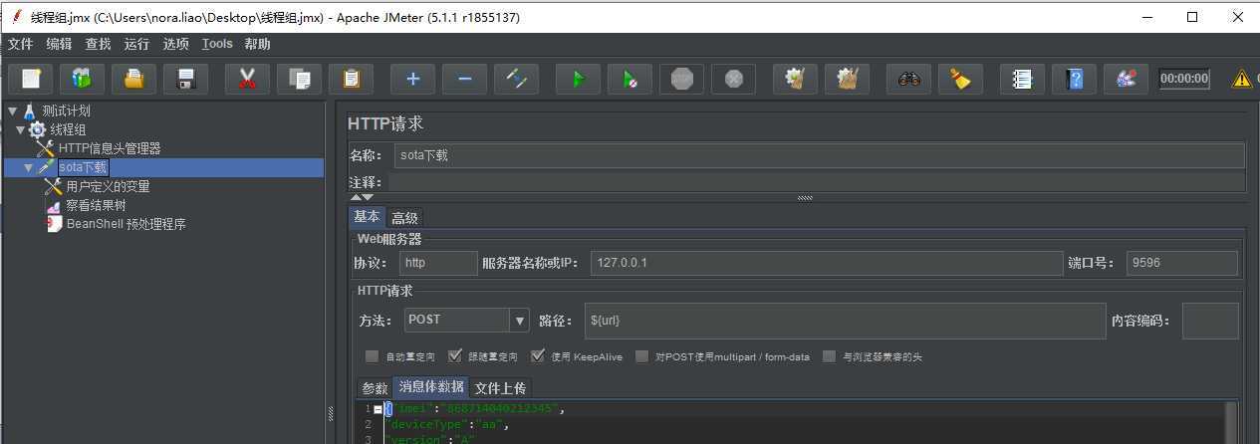Click the 内容编码 field
The height and width of the screenshot is (444, 1260).
pyautogui.click(x=1210, y=321)
